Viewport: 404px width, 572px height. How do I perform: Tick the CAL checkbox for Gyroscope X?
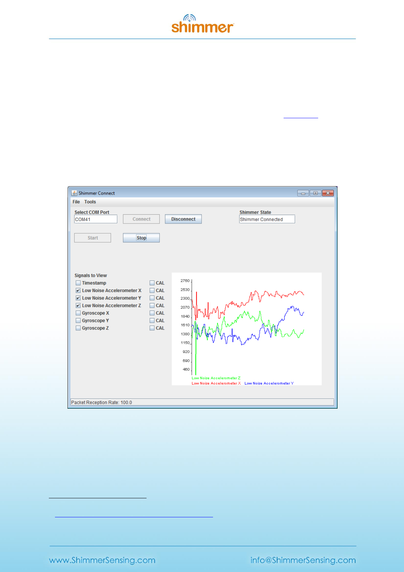coord(152,313)
